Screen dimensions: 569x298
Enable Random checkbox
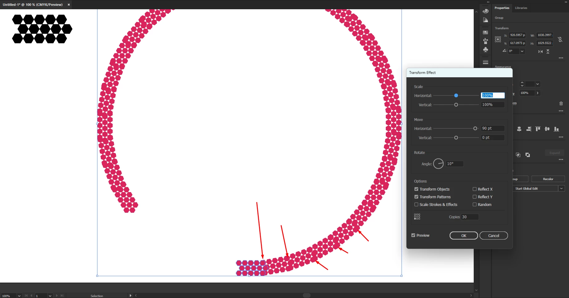(475, 204)
